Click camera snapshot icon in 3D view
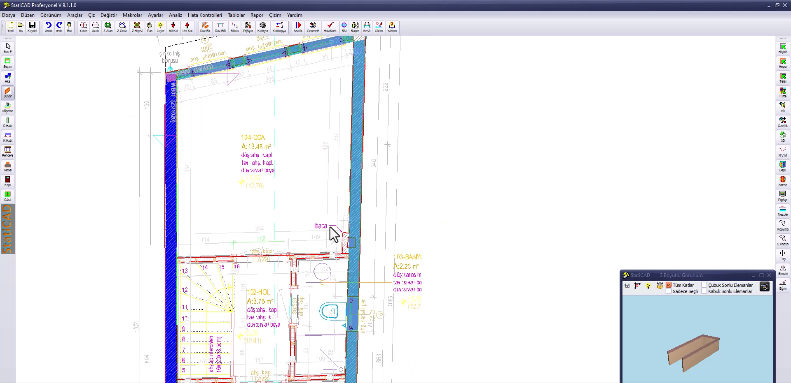The height and width of the screenshot is (383, 791). point(765,287)
